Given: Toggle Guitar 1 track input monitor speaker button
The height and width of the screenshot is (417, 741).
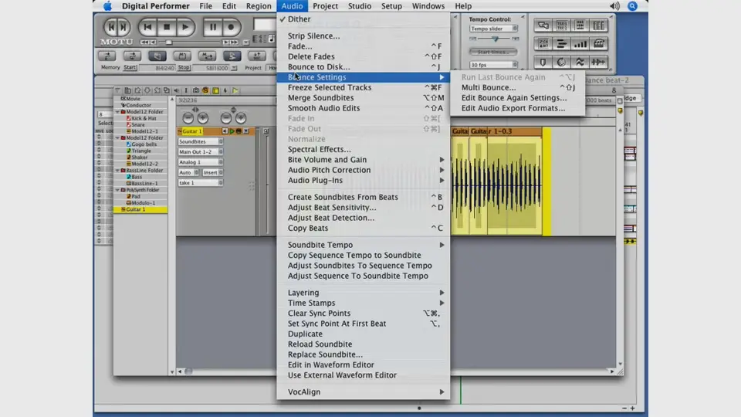Looking at the screenshot, I should 225,131.
